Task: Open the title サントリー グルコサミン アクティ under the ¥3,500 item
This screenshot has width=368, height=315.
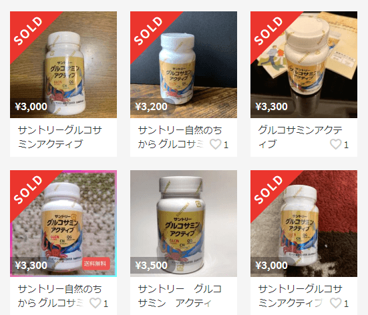Action: [180, 296]
